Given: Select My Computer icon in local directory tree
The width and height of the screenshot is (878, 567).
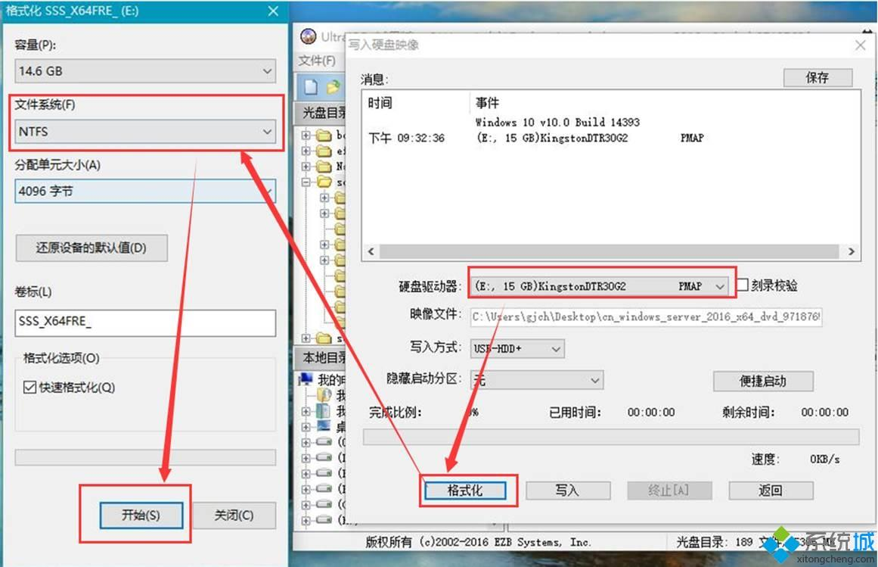Looking at the screenshot, I should (306, 379).
